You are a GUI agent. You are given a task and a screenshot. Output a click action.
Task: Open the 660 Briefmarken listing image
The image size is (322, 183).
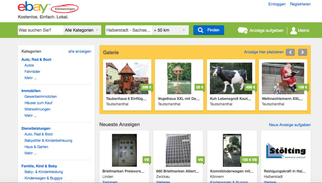[178, 150]
